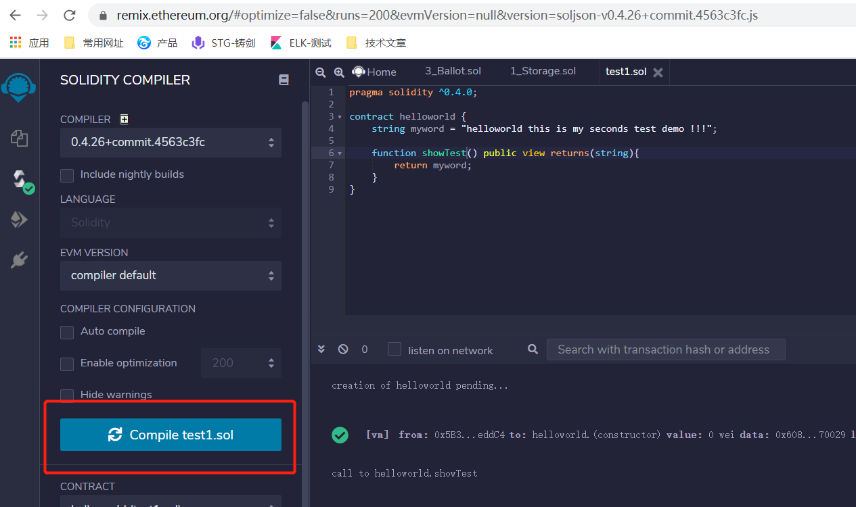856x507 pixels.
Task: Toggle terminal collapse double chevron
Action: point(321,349)
